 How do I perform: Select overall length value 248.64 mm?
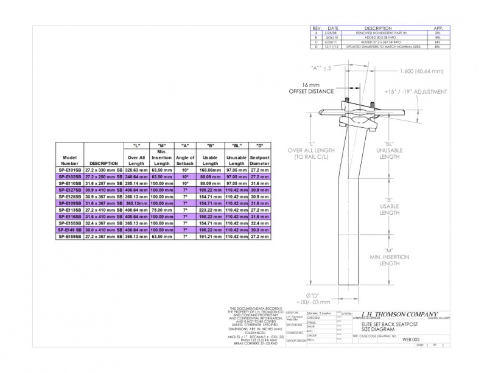point(136,176)
